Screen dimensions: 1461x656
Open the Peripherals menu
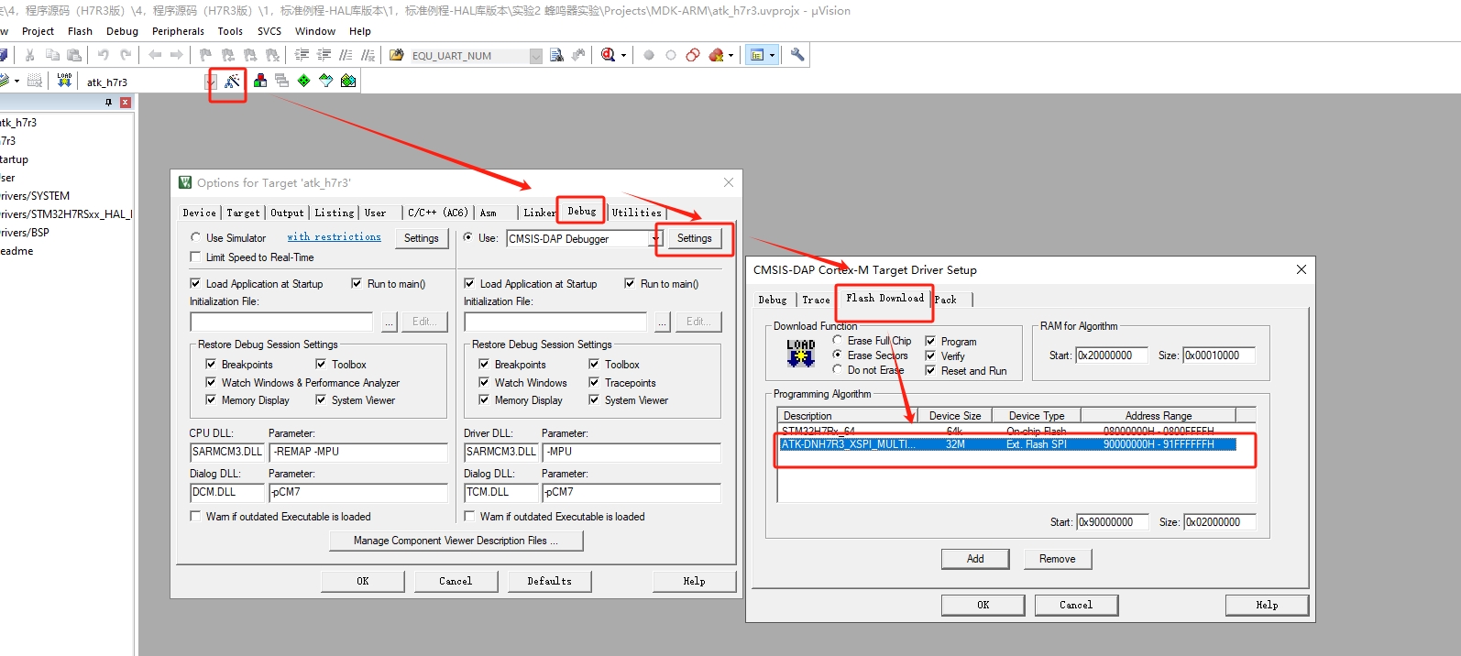pyautogui.click(x=178, y=31)
